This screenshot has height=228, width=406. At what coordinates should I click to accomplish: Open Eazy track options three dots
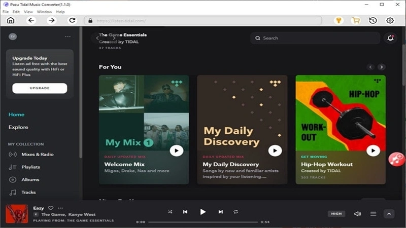click(60, 208)
